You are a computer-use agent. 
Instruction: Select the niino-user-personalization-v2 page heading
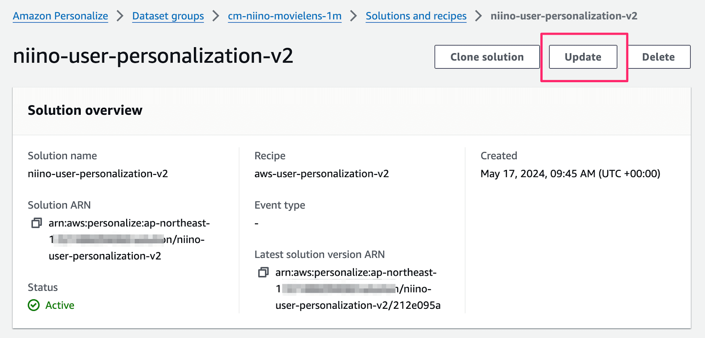click(153, 56)
